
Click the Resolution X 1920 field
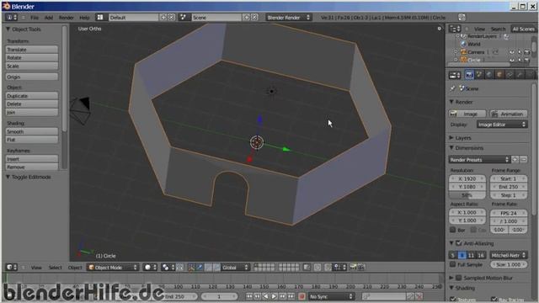(x=467, y=178)
